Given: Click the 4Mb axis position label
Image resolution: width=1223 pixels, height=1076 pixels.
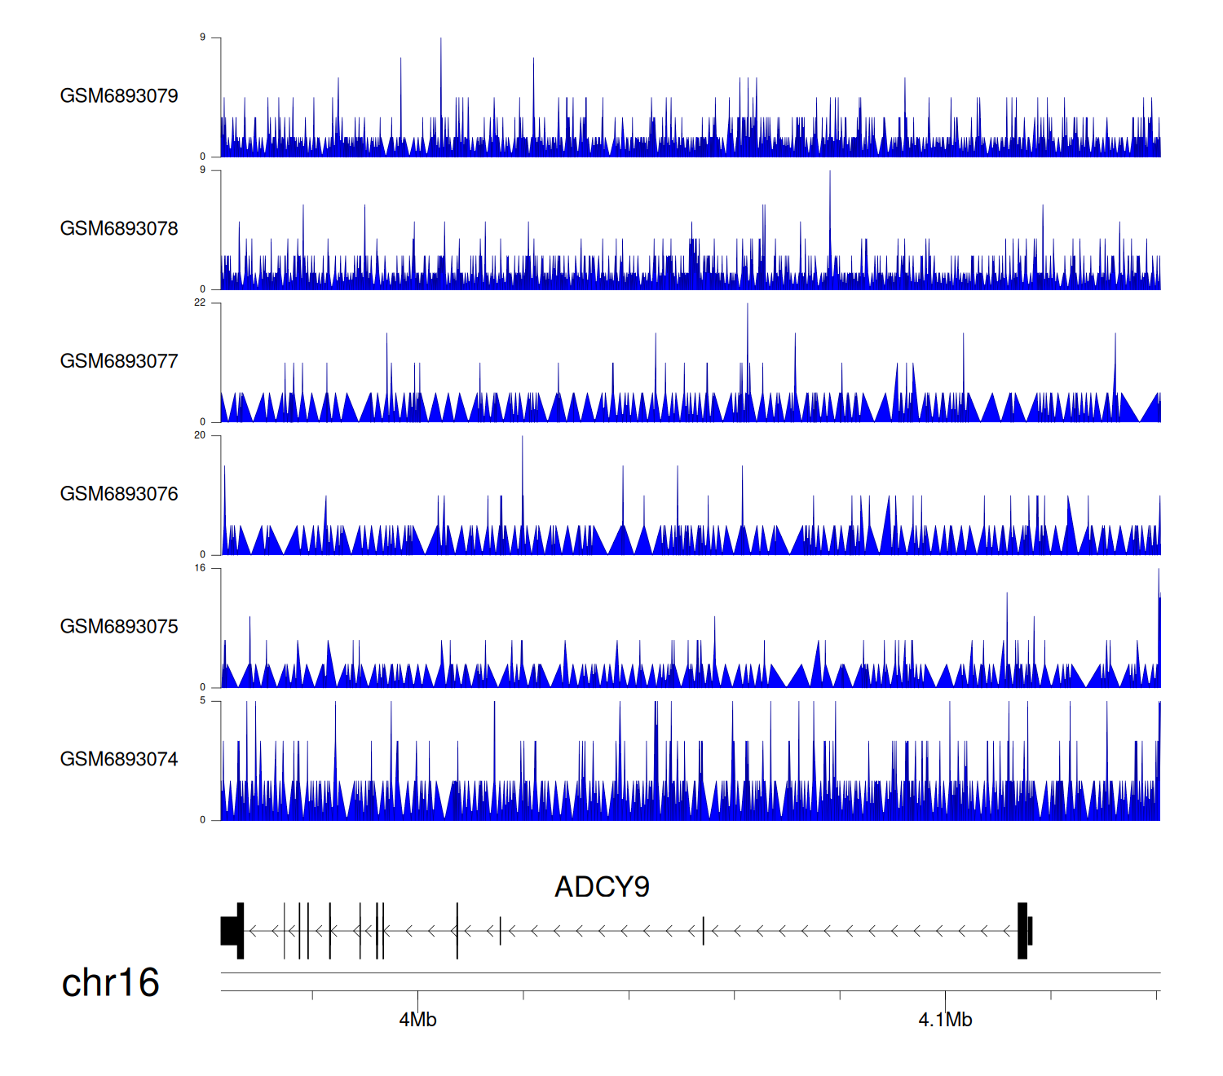Looking at the screenshot, I should [x=417, y=1020].
